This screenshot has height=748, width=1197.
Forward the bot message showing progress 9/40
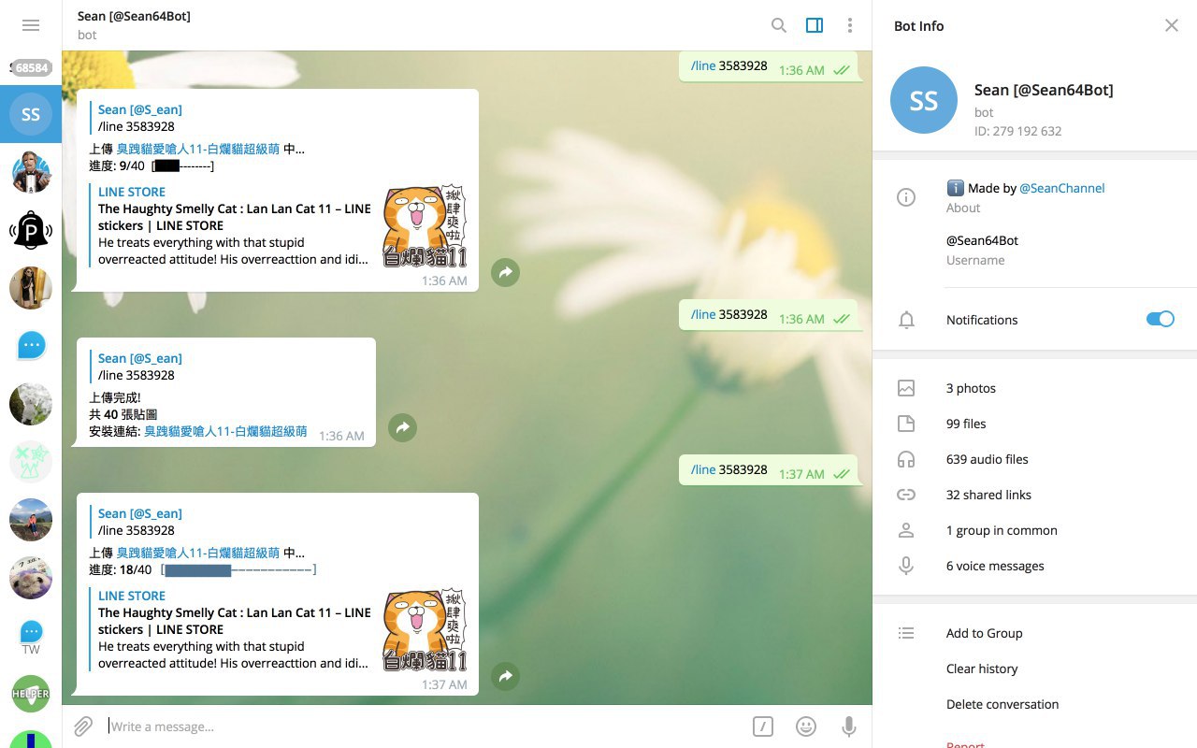pyautogui.click(x=505, y=273)
